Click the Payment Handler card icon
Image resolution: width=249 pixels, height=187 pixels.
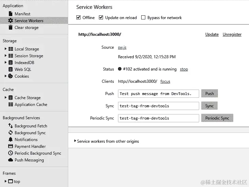11,146
